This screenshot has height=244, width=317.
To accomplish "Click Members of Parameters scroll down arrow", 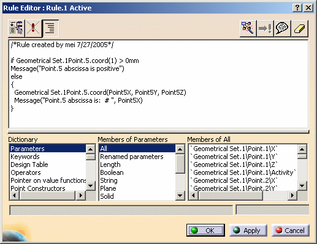I will click(180, 196).
